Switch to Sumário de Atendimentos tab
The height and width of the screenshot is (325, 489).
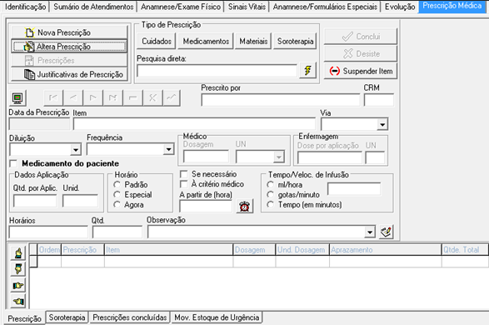point(93,7)
